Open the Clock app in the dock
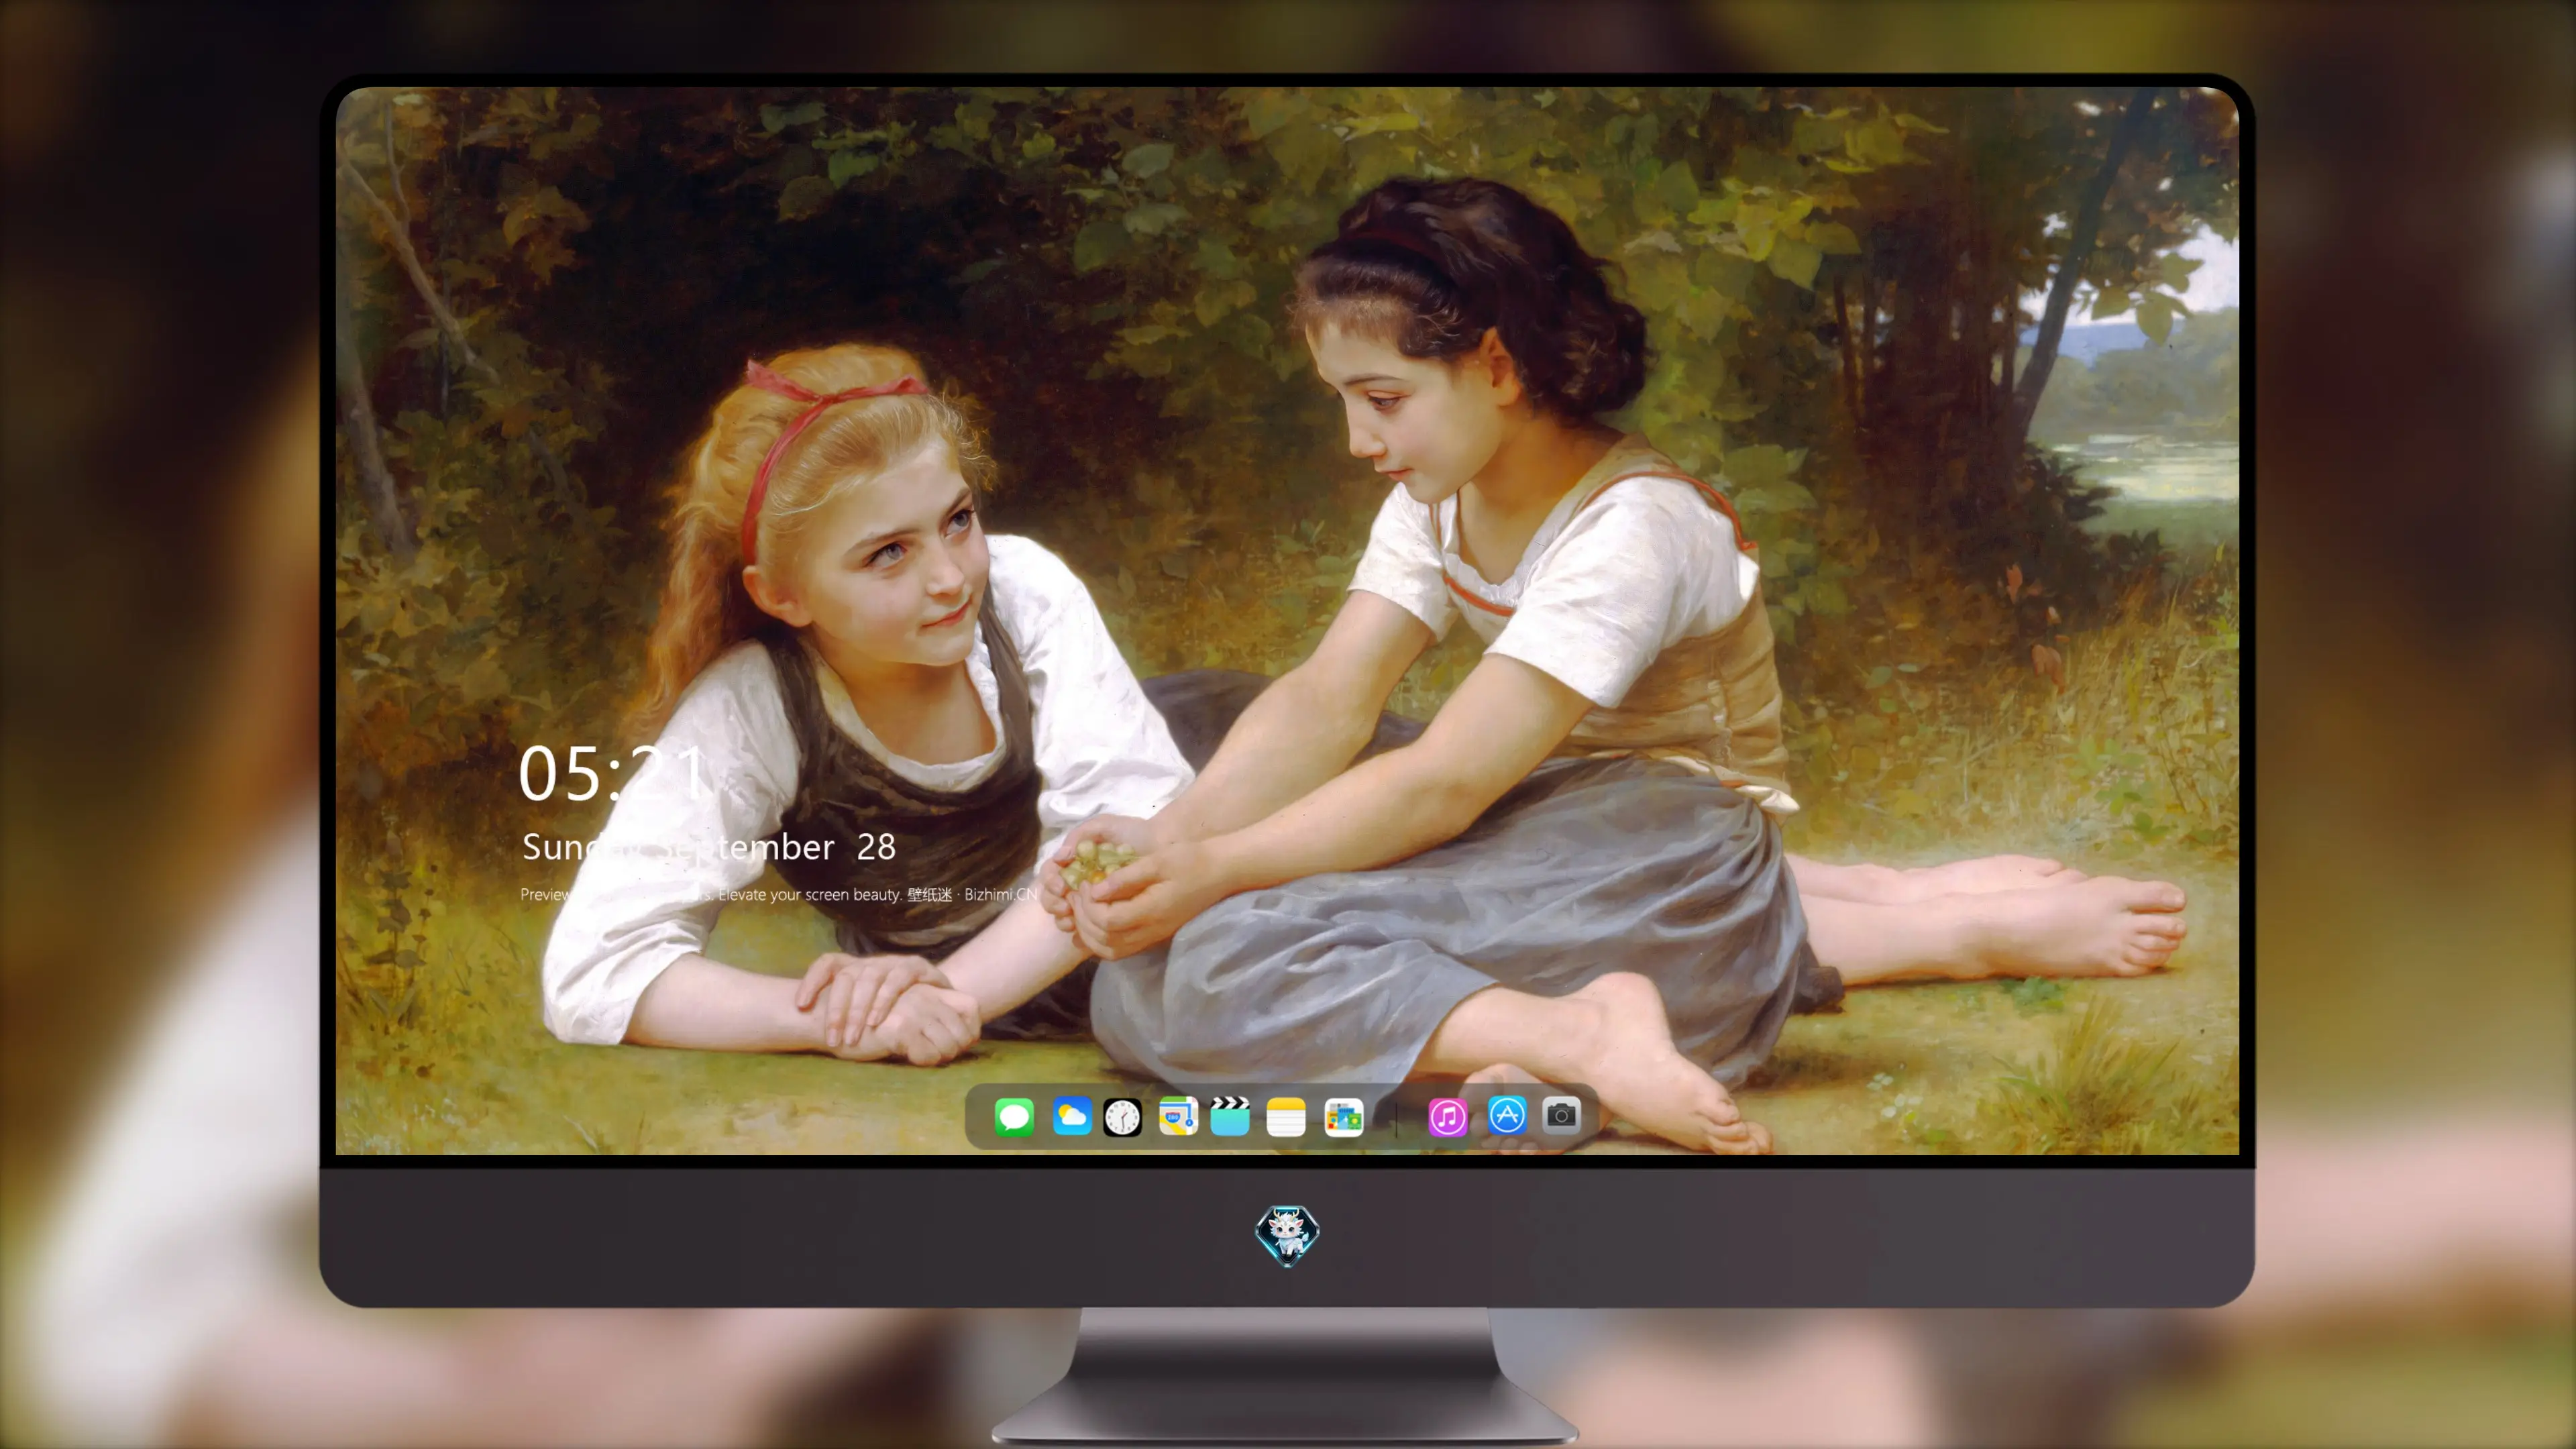The width and height of the screenshot is (2576, 1449). (1122, 1117)
